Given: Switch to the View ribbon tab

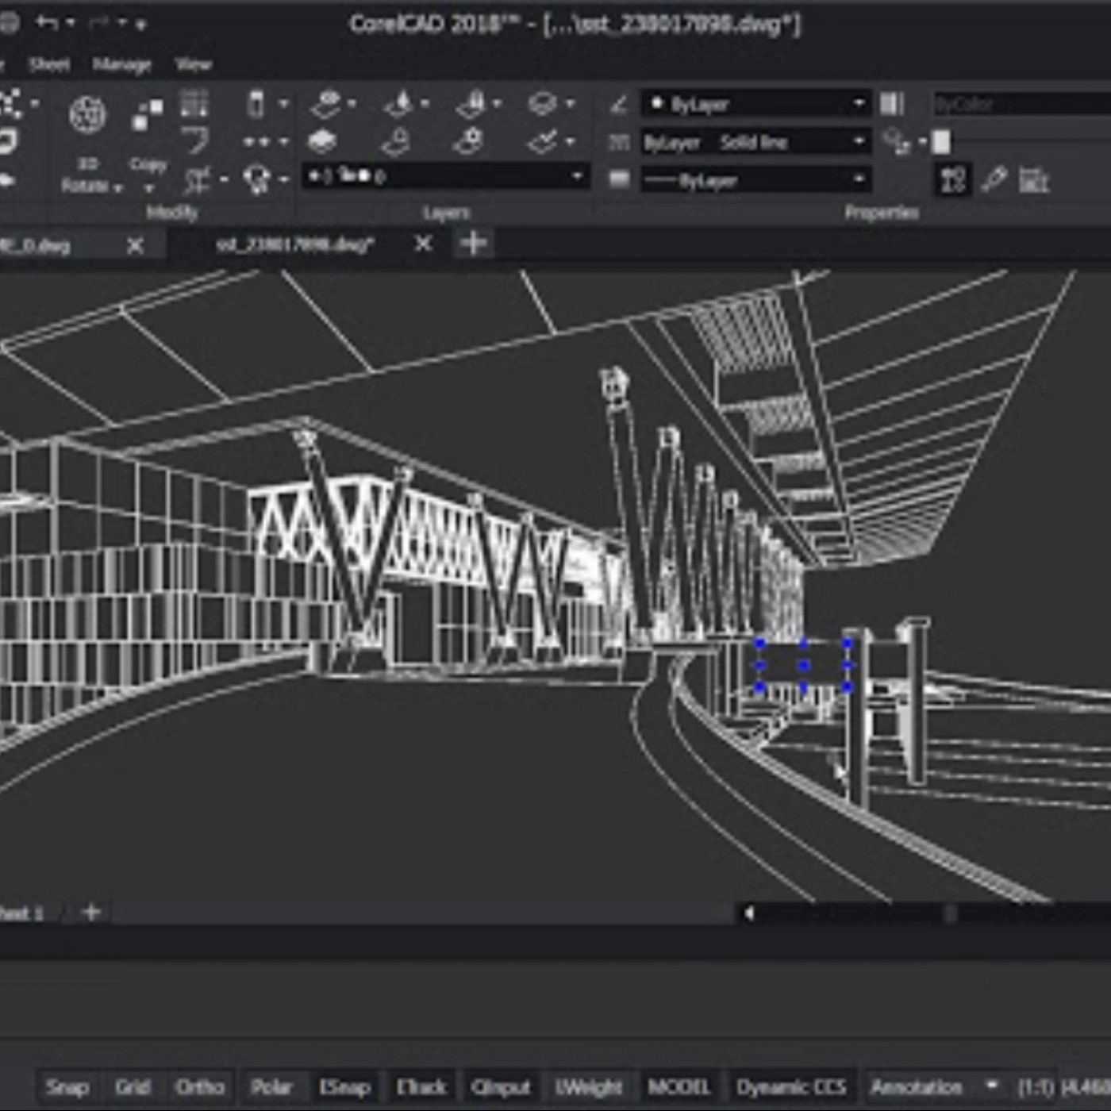Looking at the screenshot, I should [192, 64].
